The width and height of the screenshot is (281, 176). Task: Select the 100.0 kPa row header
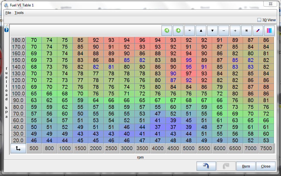pyautogui.click(x=18, y=94)
